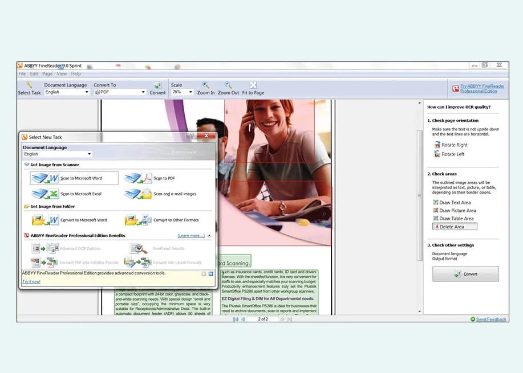The image size is (523, 373).
Task: Open Document Language dropdown in Select New Task
Action: pyautogui.click(x=89, y=154)
